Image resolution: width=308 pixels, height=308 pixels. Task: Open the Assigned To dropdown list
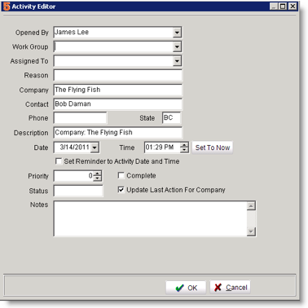click(x=177, y=61)
